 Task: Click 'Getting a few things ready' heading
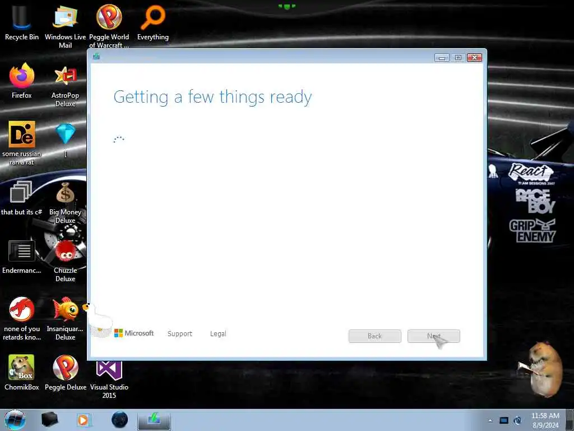pyautogui.click(x=212, y=98)
